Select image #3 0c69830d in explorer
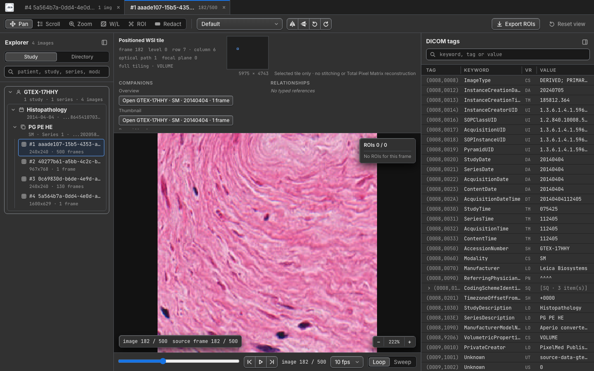 pos(61,182)
